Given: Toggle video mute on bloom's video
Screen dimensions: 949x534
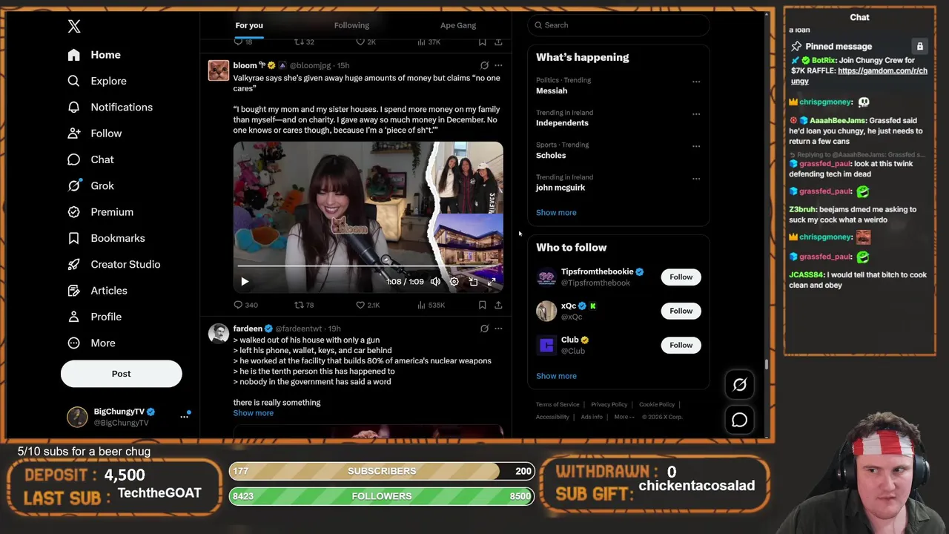Looking at the screenshot, I should point(435,282).
